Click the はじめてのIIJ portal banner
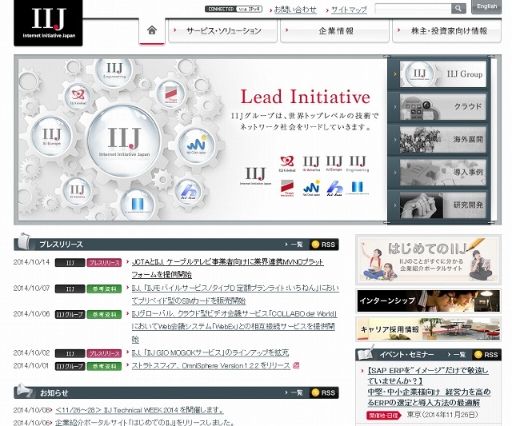Viewport: 512px width, 426px height. (x=428, y=260)
